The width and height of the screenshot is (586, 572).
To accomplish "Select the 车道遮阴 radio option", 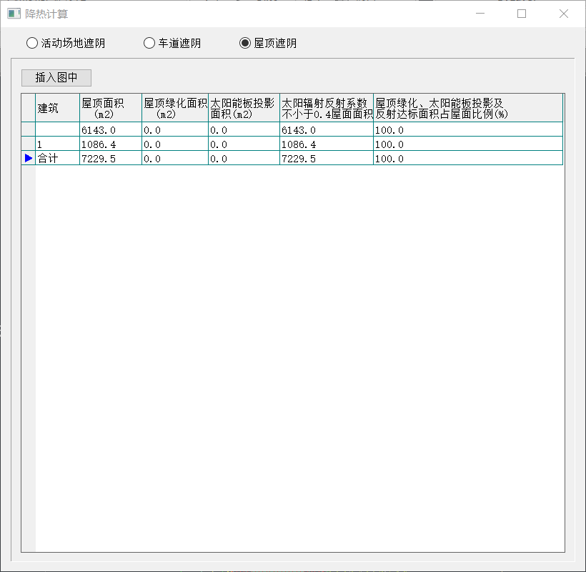I will coord(149,43).
